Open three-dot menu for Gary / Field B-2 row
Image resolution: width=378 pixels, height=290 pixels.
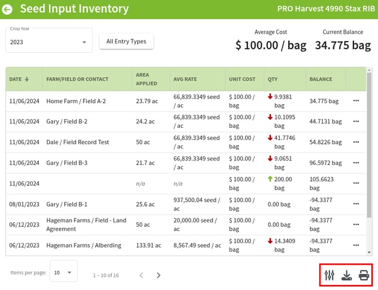tap(356, 121)
